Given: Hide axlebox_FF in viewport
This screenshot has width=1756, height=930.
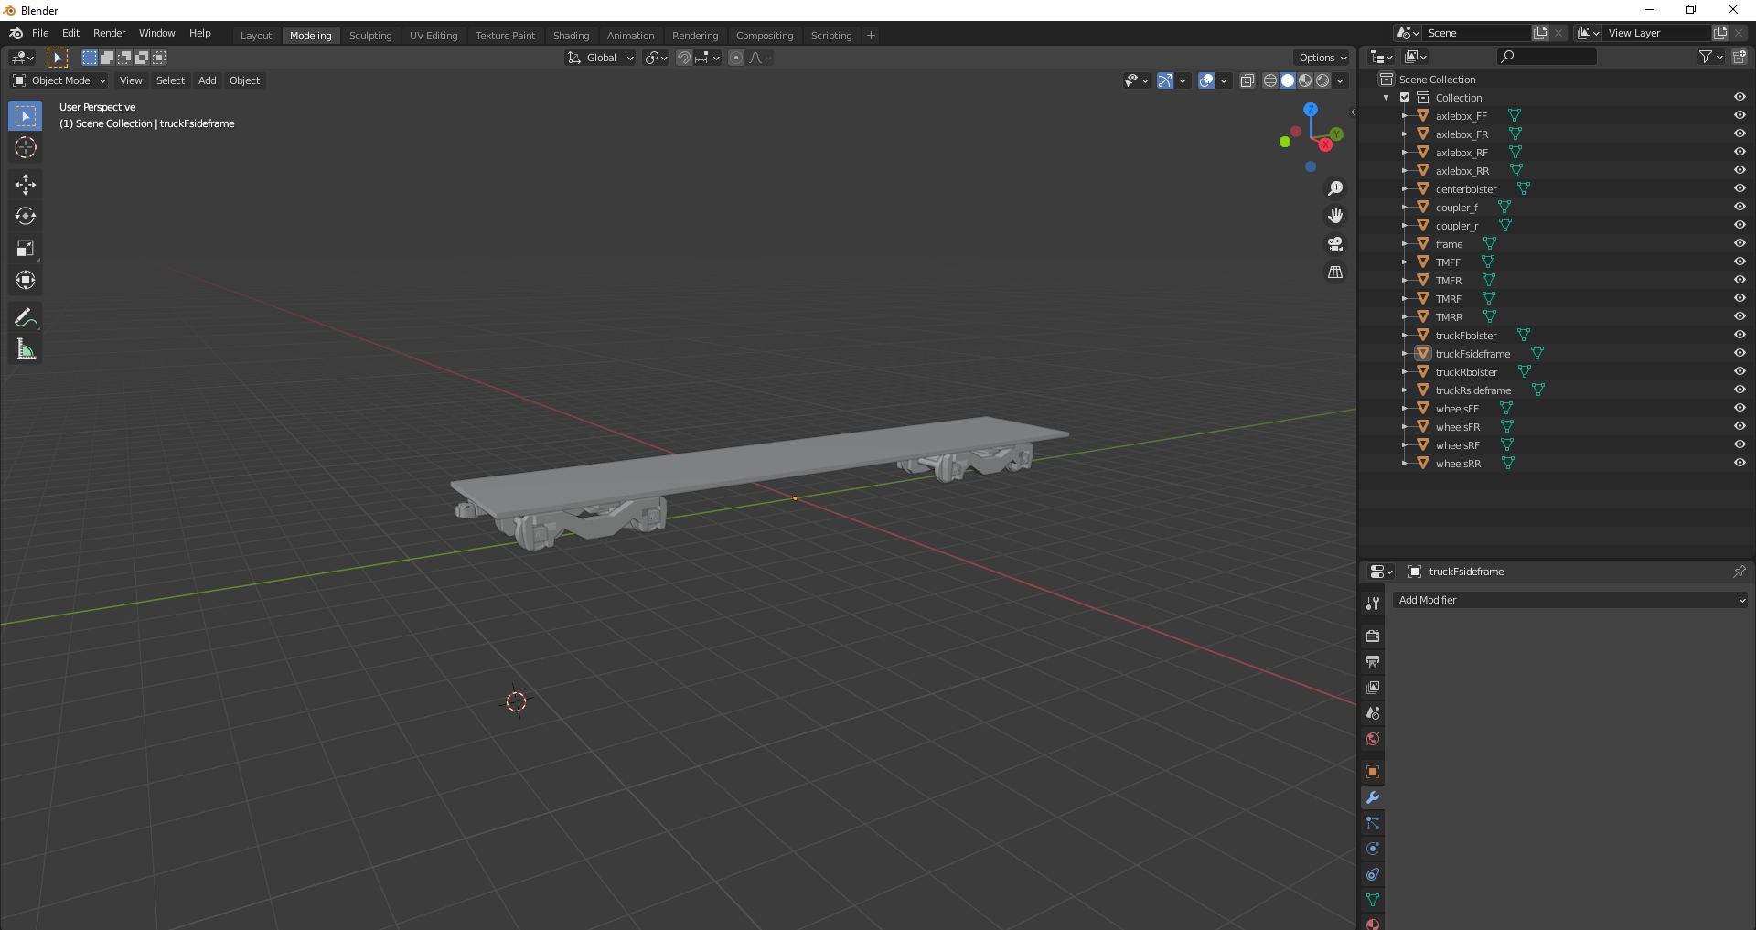Looking at the screenshot, I should point(1740,116).
